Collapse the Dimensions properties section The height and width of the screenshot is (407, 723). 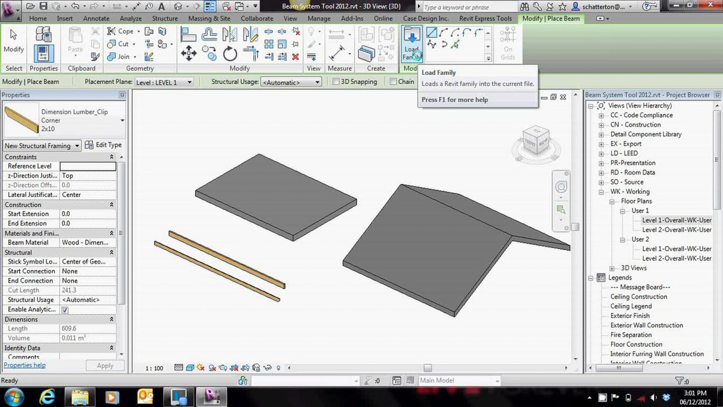click(x=111, y=319)
